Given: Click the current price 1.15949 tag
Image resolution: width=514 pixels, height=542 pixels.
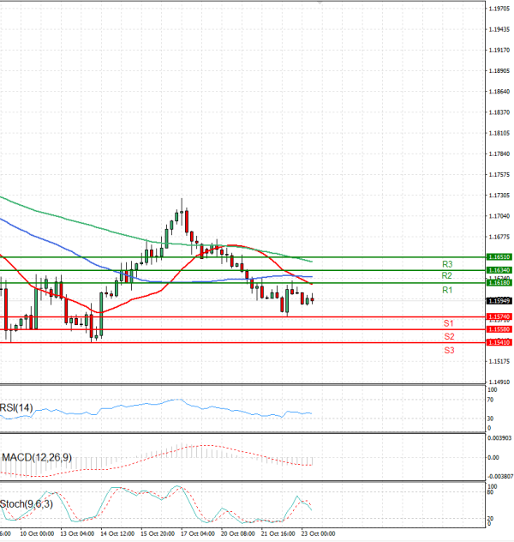Looking at the screenshot, I should pos(499,301).
